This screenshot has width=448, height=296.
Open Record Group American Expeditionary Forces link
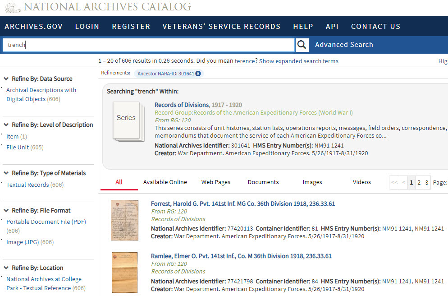tap(254, 112)
